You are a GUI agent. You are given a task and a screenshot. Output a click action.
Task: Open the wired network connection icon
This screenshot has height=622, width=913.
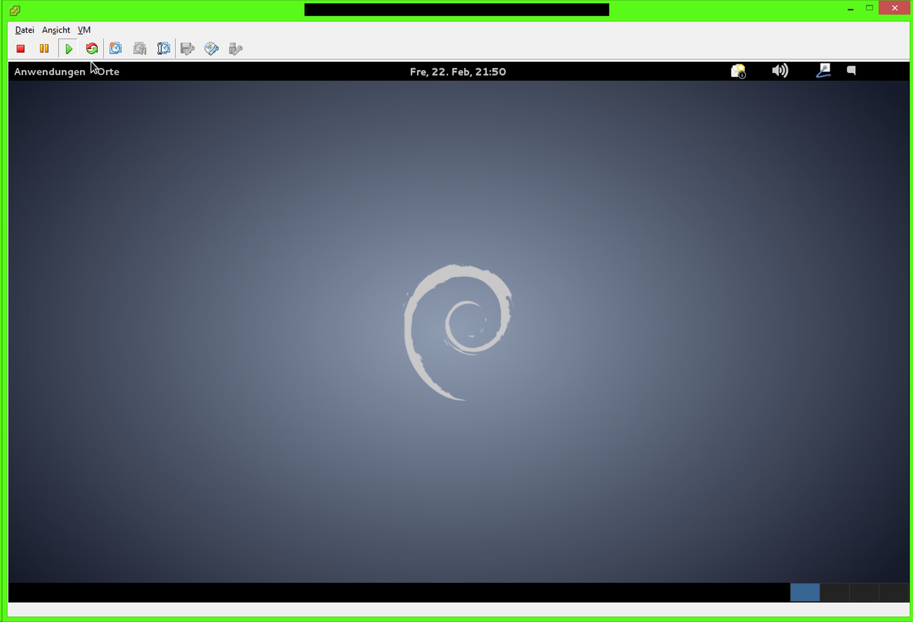823,71
